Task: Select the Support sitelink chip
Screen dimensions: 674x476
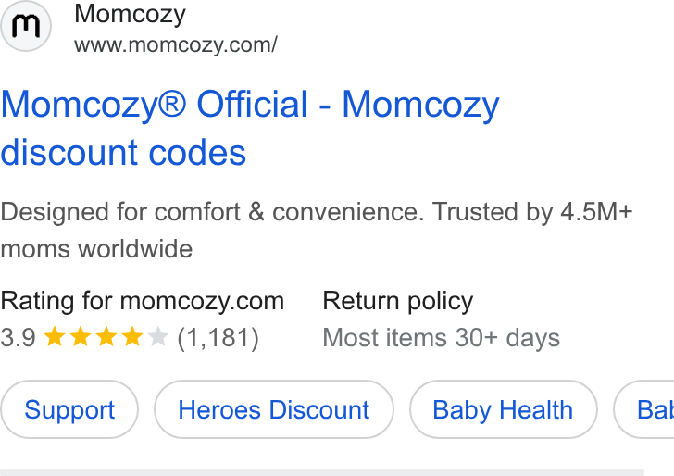Action: click(69, 409)
